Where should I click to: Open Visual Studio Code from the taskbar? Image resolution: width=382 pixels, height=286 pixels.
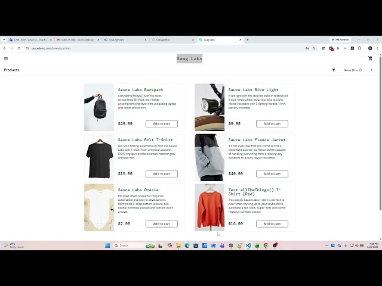pos(248,245)
